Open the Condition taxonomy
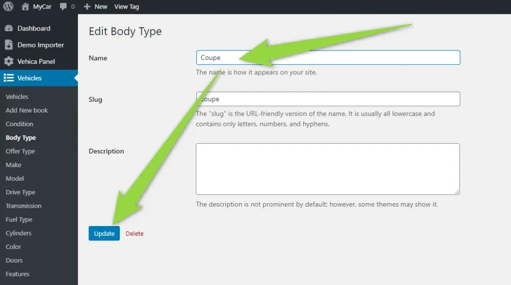The image size is (511, 285). click(x=19, y=124)
